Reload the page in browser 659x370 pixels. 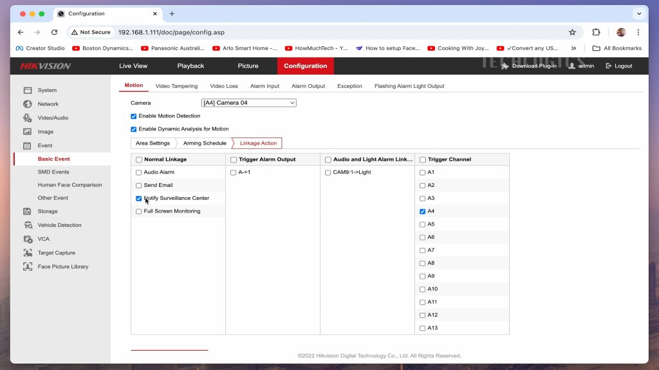[x=54, y=32]
